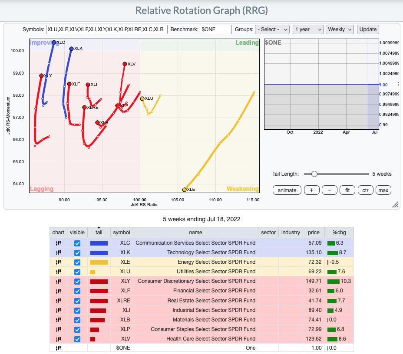Hide XLF from the graph

(77, 291)
